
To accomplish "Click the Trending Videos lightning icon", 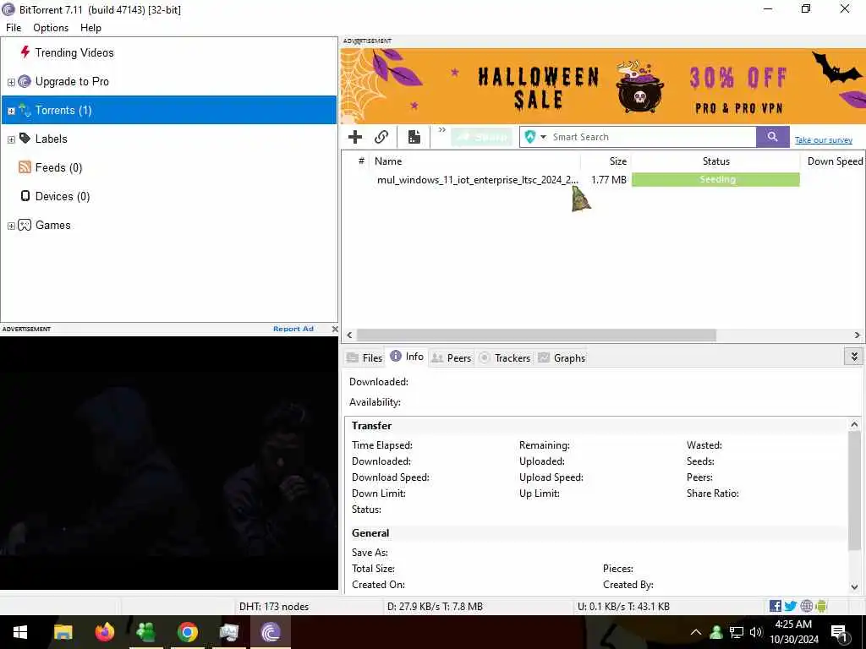I will [x=25, y=52].
